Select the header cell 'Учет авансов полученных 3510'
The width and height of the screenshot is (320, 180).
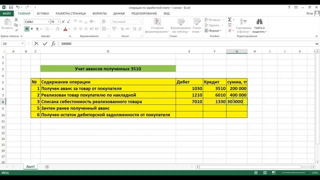click(108, 68)
